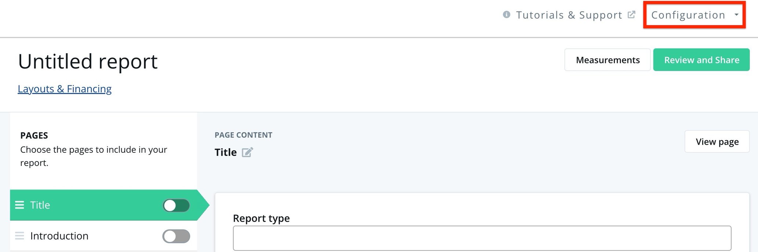The image size is (758, 252).
Task: Open the Configuration menu
Action: pos(688,15)
